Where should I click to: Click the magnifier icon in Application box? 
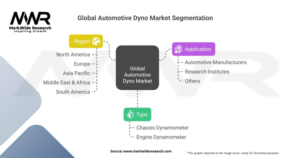[178, 49]
